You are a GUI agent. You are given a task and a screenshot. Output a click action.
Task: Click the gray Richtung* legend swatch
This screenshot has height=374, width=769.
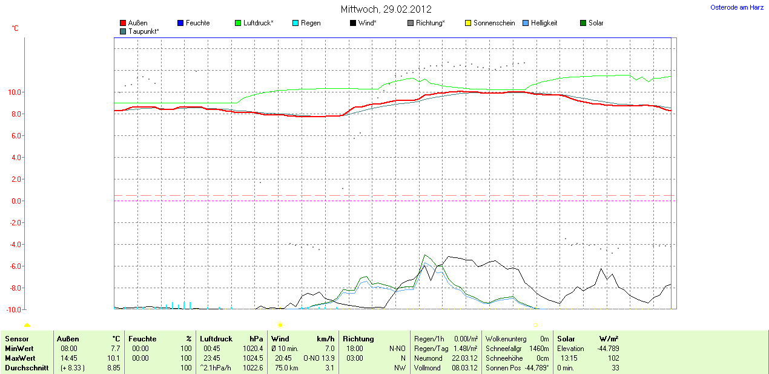pyautogui.click(x=411, y=24)
